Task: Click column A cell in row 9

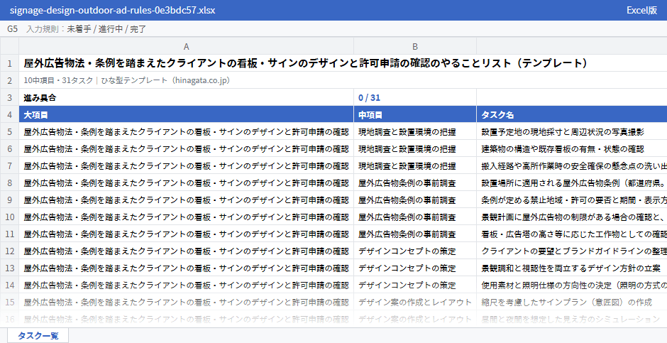Action: click(187, 200)
